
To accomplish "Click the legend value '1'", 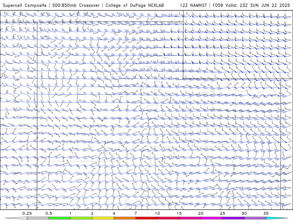I will [70, 213].
